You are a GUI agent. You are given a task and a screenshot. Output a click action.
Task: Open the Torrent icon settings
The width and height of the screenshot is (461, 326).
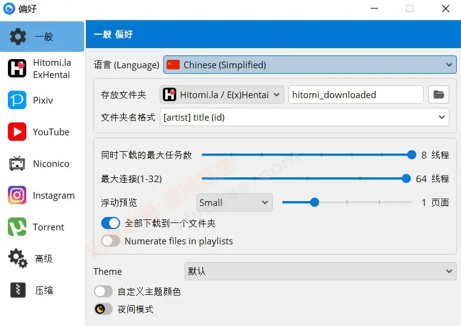pyautogui.click(x=17, y=227)
